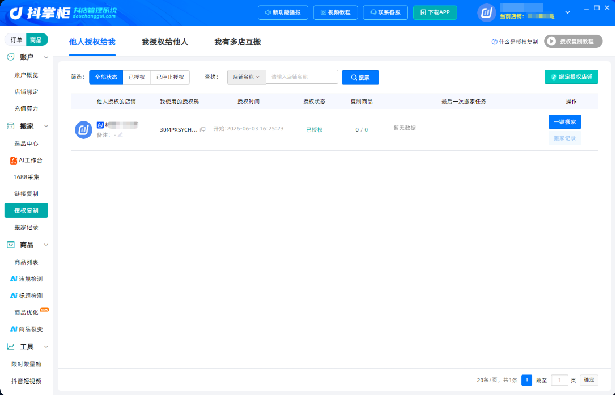Copy the authorization code 30MPXSYCH
616x396 pixels.
203,130
